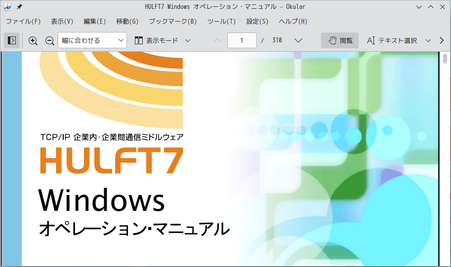Image resolution: width=451 pixels, height=267 pixels.
Task: Maximize the Okular window
Action: coord(431,7)
